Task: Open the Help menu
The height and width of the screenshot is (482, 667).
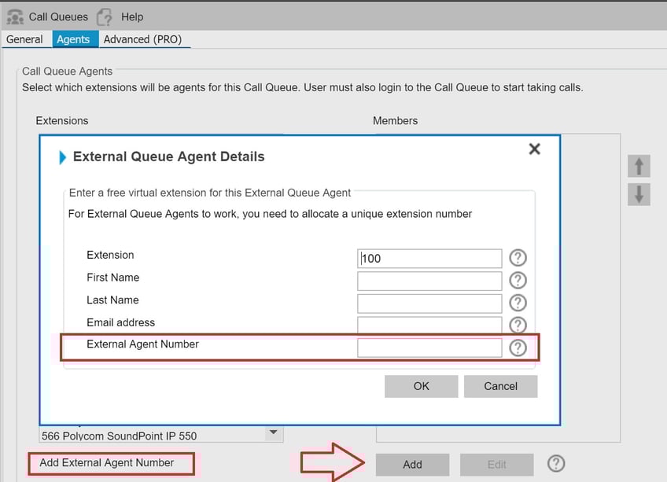Action: pyautogui.click(x=132, y=17)
